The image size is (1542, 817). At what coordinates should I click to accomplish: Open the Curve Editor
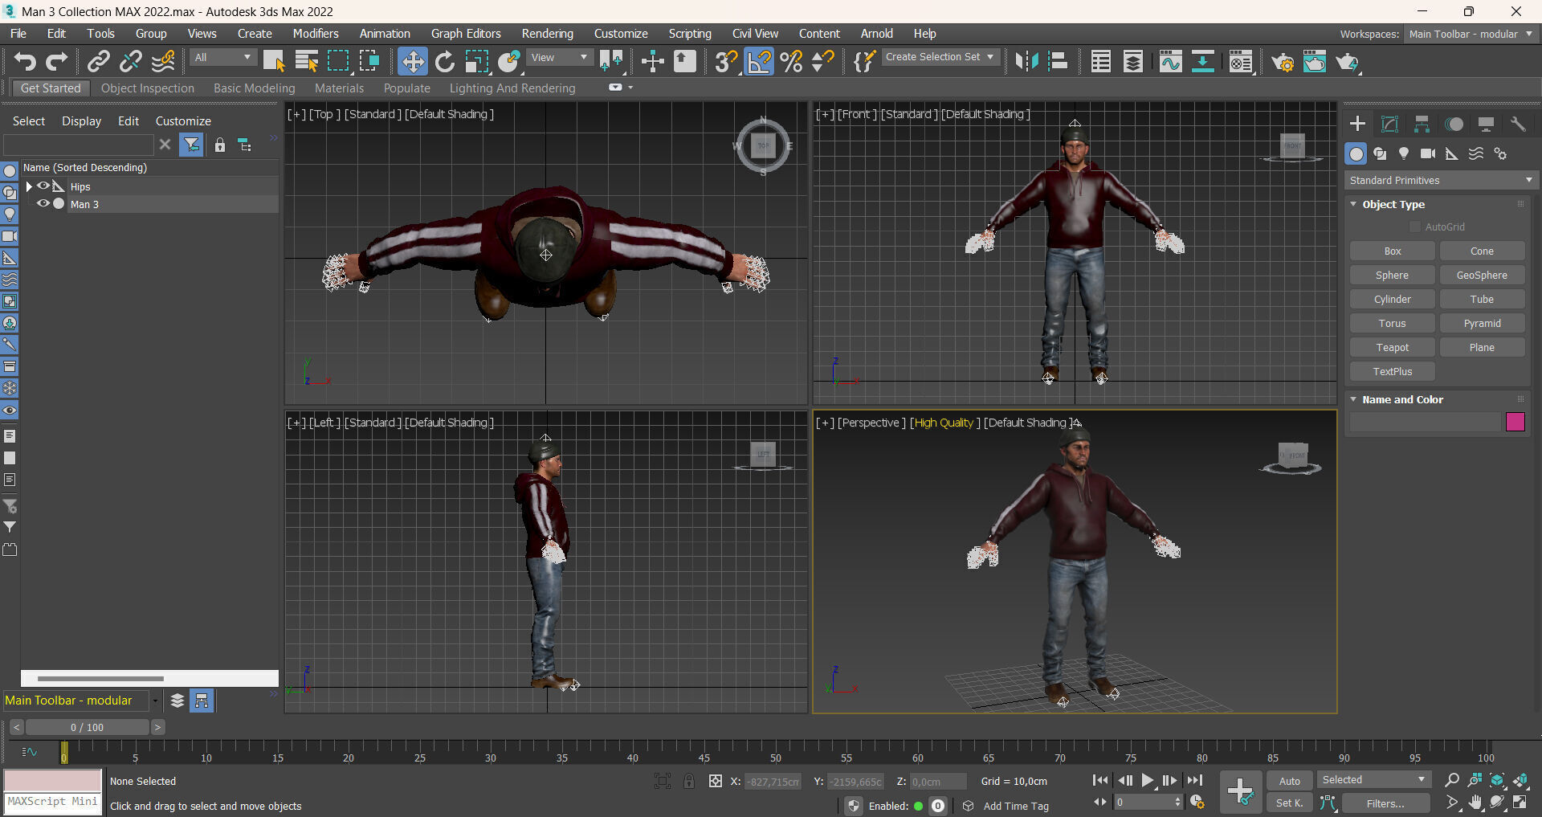point(1171,62)
